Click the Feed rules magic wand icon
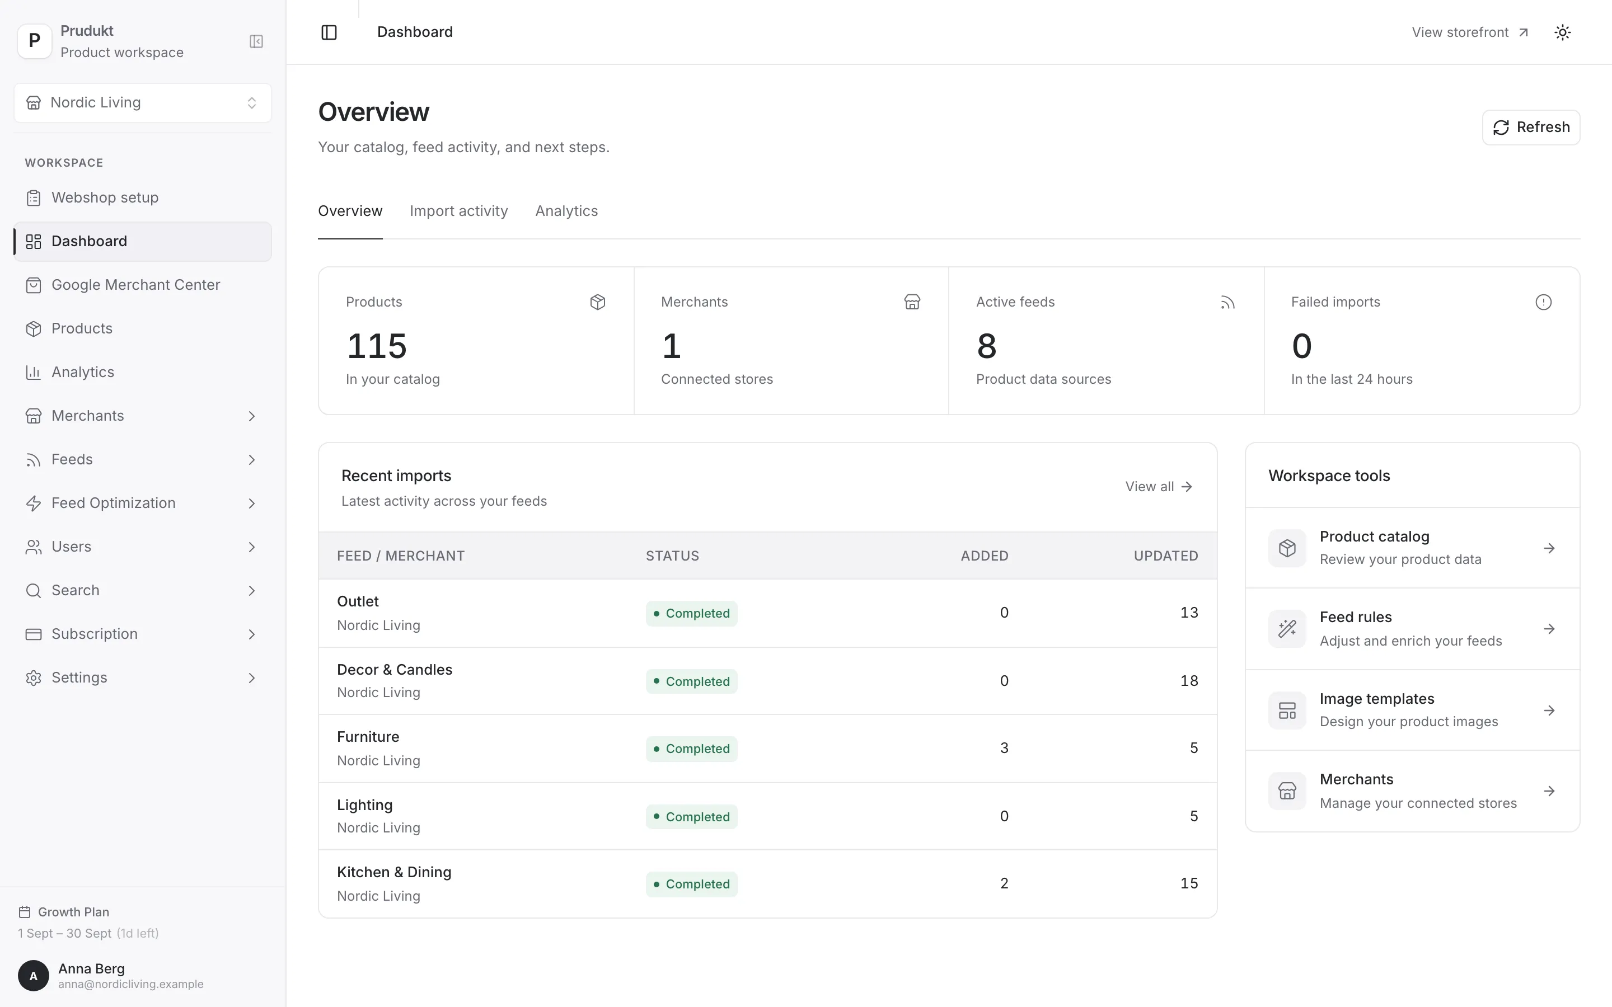This screenshot has width=1612, height=1007. click(x=1287, y=629)
